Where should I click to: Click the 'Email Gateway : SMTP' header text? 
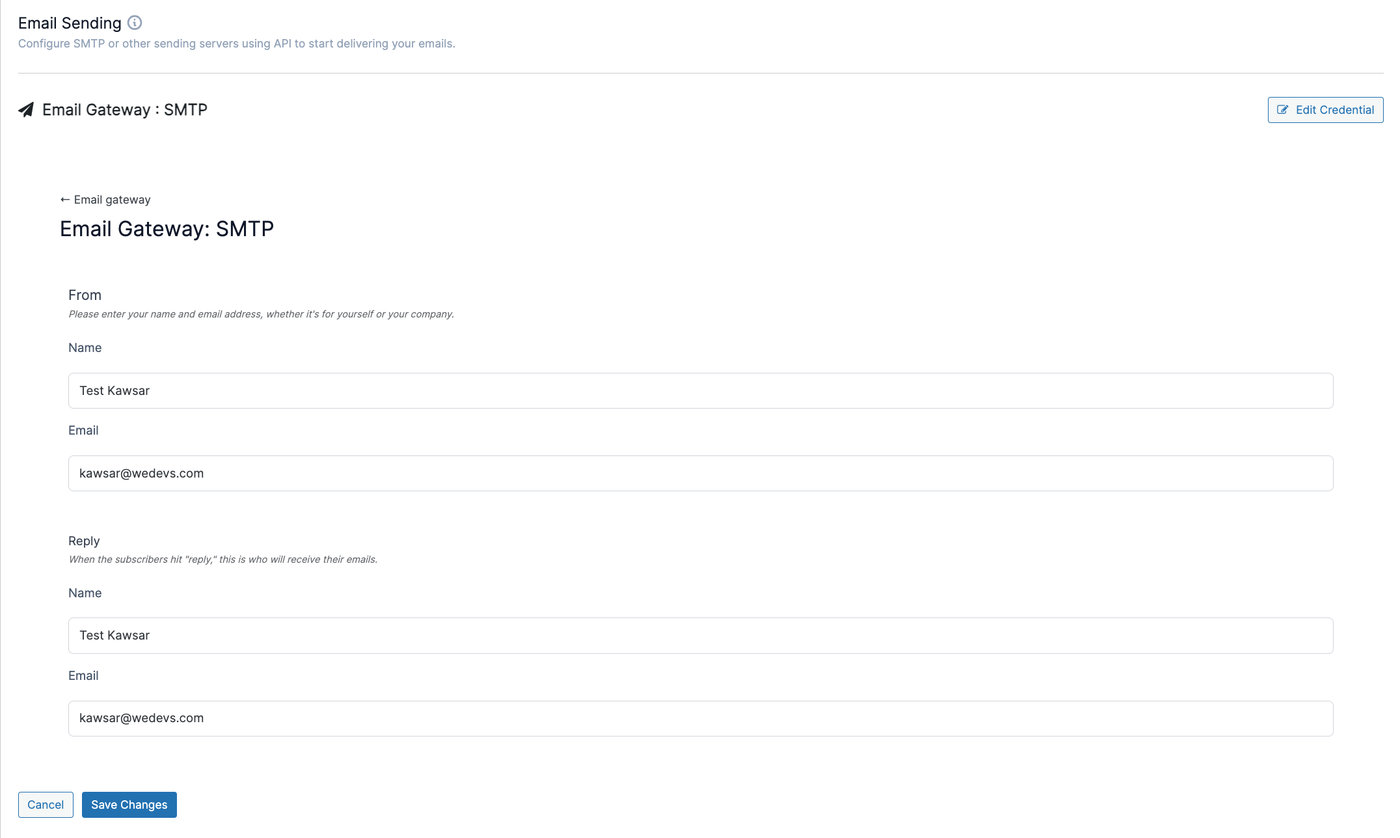(x=124, y=110)
